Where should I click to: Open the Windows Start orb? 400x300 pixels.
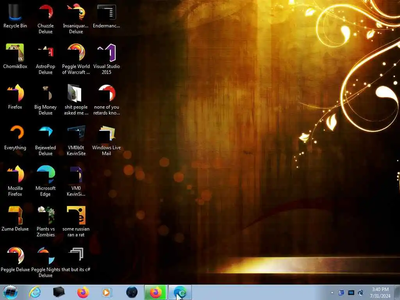point(11,292)
